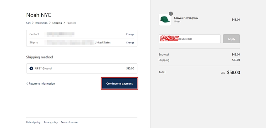The height and width of the screenshot is (128, 266).
Task: Open the Information breadcrumb step
Action: pyautogui.click(x=41, y=23)
